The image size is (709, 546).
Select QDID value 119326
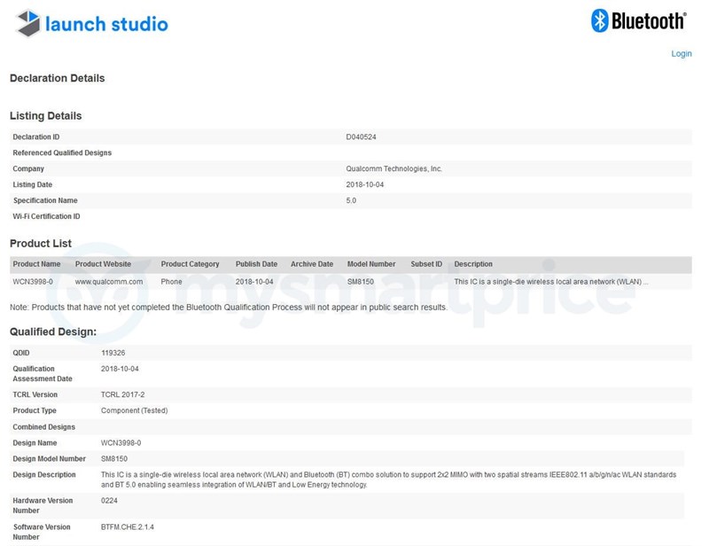(113, 353)
